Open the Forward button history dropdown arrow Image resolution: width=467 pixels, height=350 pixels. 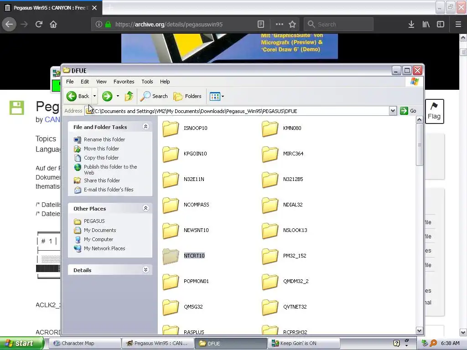point(118,96)
